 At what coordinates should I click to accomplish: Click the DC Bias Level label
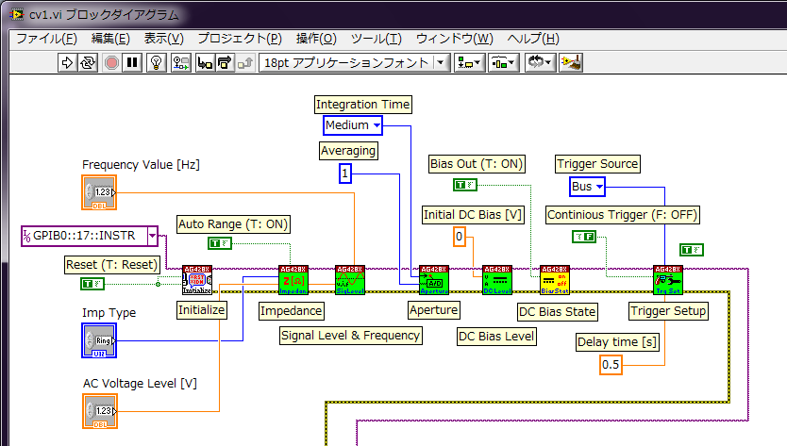(x=497, y=337)
